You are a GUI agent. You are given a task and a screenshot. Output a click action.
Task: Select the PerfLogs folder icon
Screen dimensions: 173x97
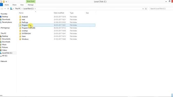(20, 22)
